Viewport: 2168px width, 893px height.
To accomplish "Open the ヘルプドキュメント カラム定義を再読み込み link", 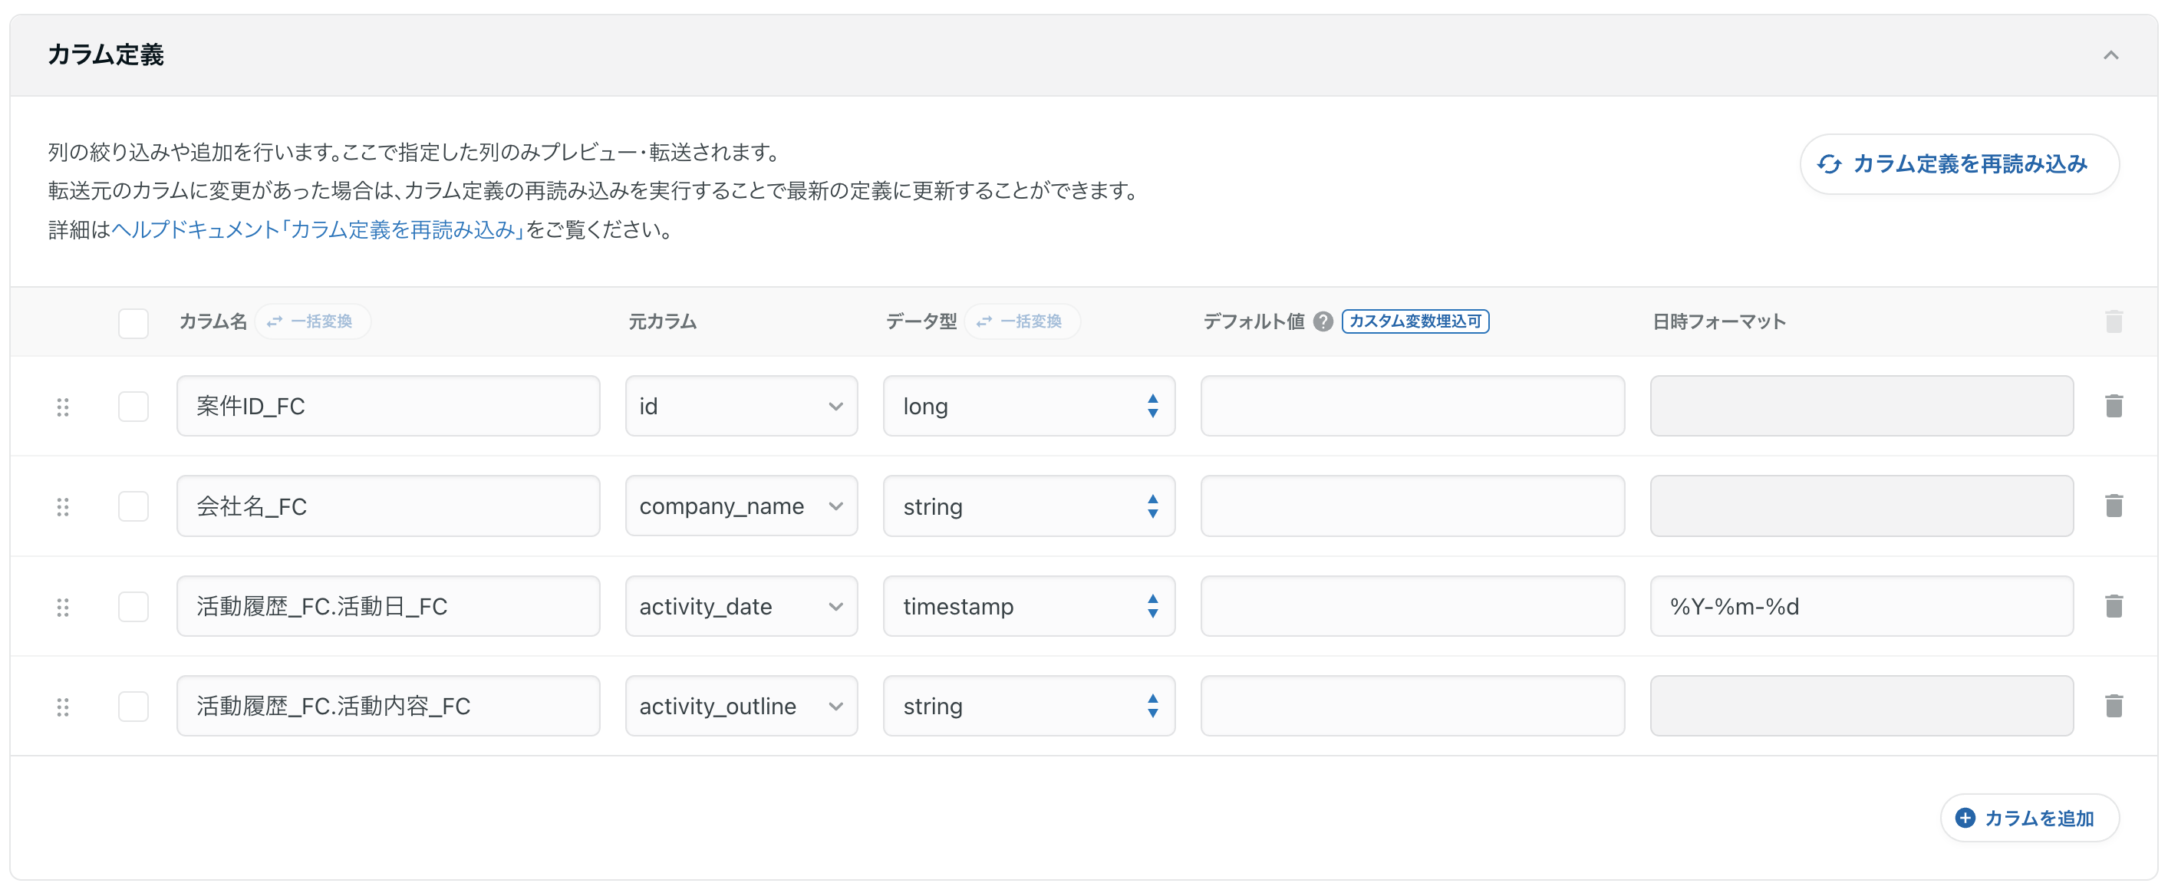I will click(318, 230).
